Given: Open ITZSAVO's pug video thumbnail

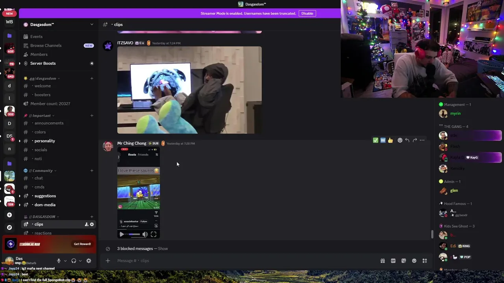Looking at the screenshot, I should click(x=189, y=90).
